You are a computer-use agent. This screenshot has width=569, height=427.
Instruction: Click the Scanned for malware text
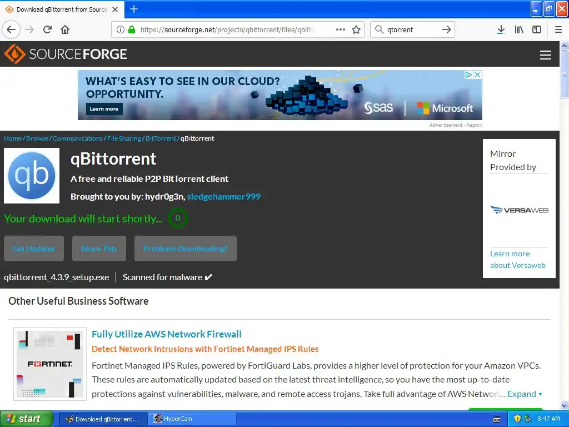pos(167,277)
